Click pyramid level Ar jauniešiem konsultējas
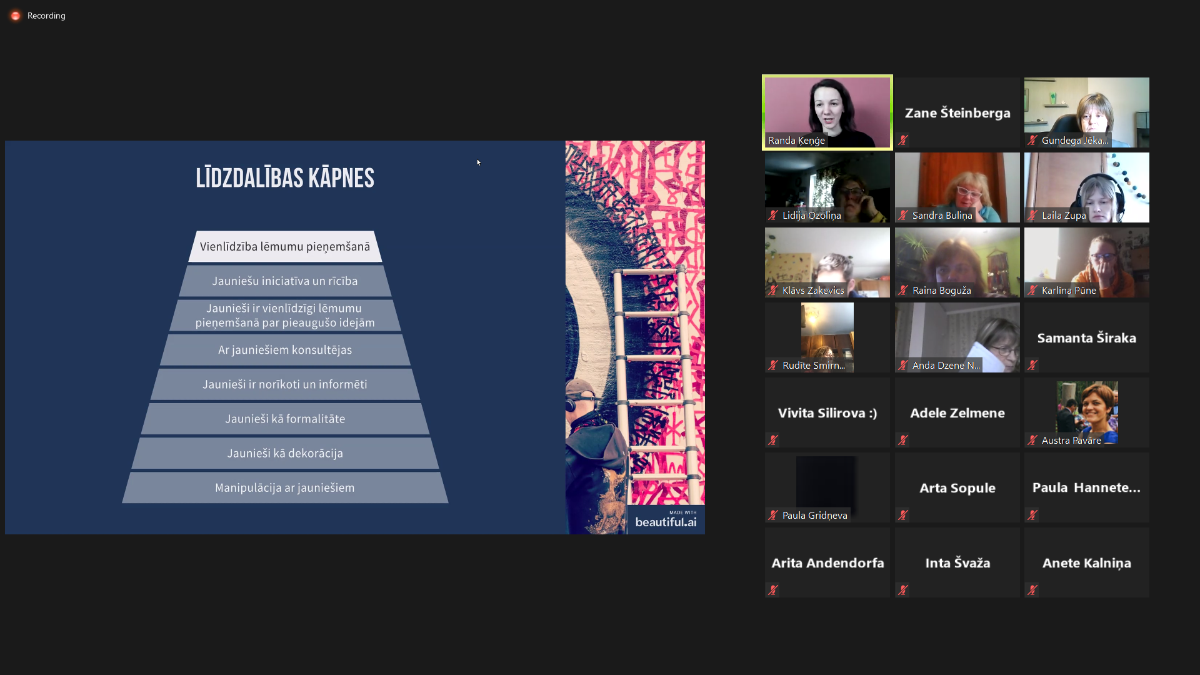The height and width of the screenshot is (675, 1200). click(x=285, y=350)
